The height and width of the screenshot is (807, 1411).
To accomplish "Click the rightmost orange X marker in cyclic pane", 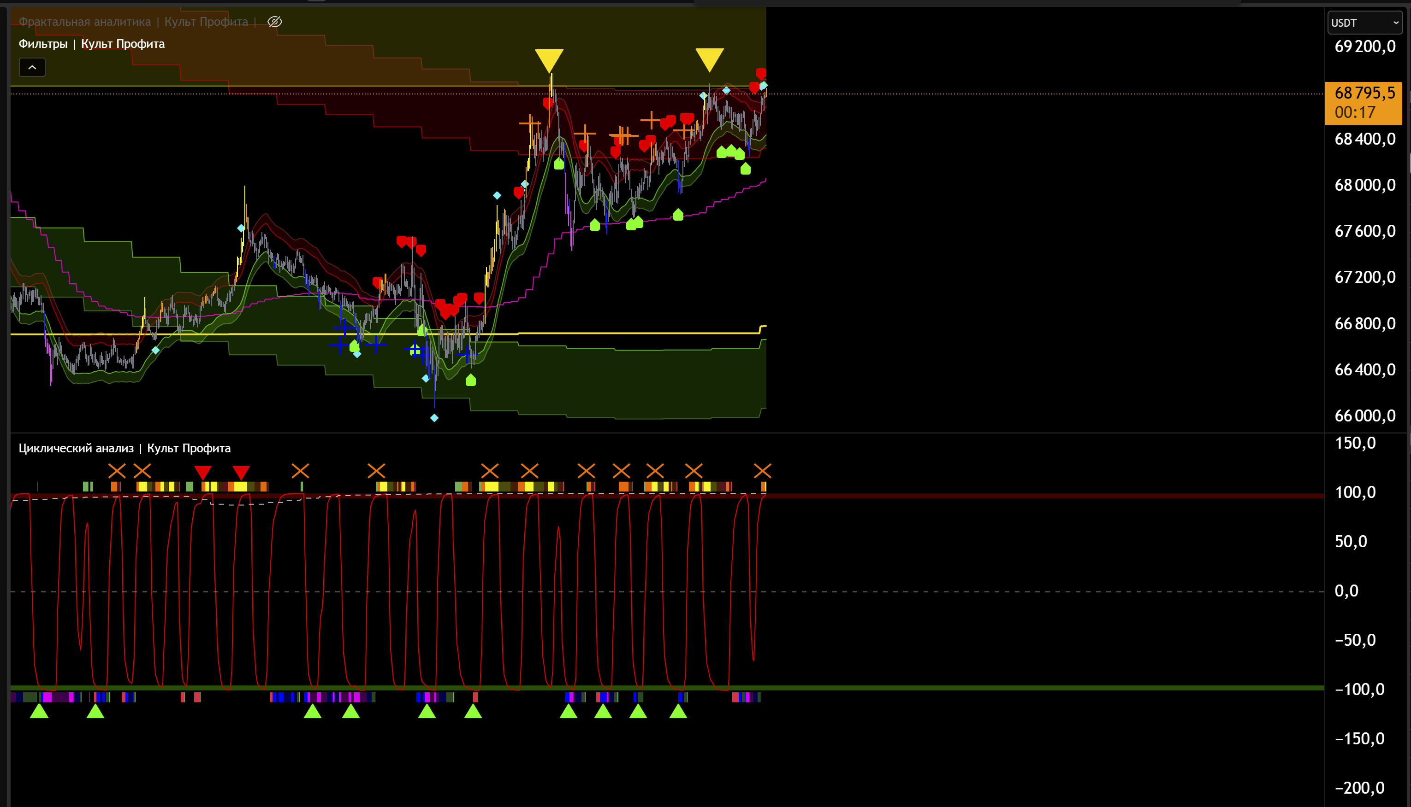I will 762,471.
